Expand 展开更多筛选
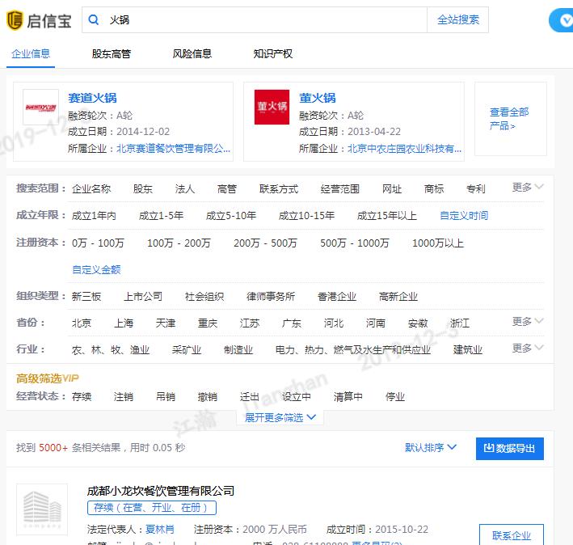 [x=280, y=417]
